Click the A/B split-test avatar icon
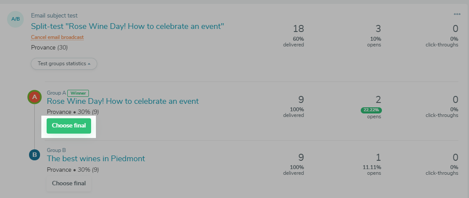469x198 pixels. [15, 19]
